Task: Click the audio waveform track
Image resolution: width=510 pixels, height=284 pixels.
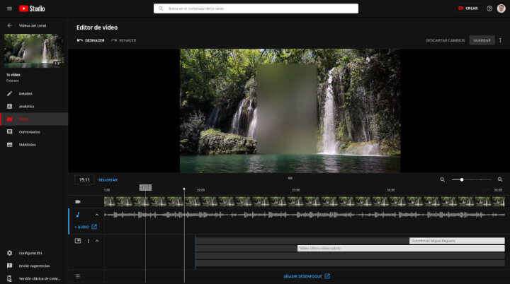Action: click(x=305, y=215)
